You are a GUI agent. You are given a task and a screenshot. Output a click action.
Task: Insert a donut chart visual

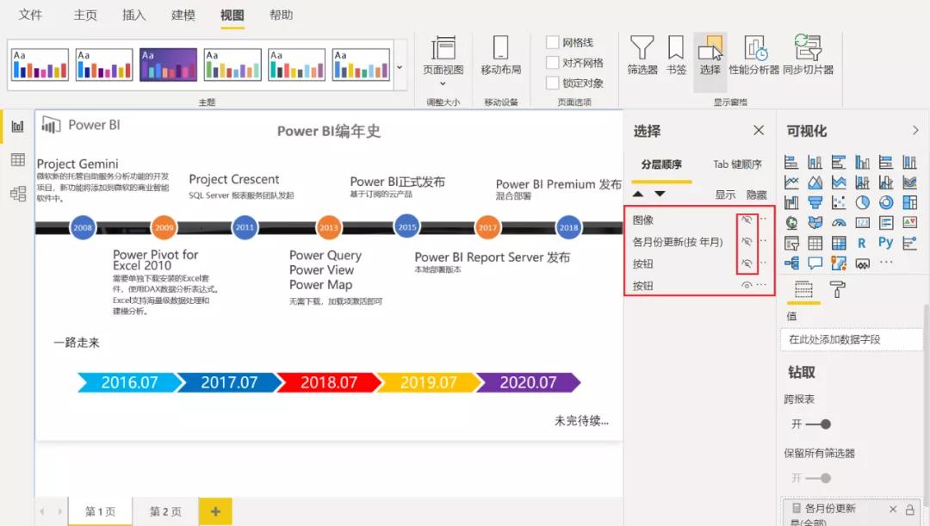pos(886,202)
